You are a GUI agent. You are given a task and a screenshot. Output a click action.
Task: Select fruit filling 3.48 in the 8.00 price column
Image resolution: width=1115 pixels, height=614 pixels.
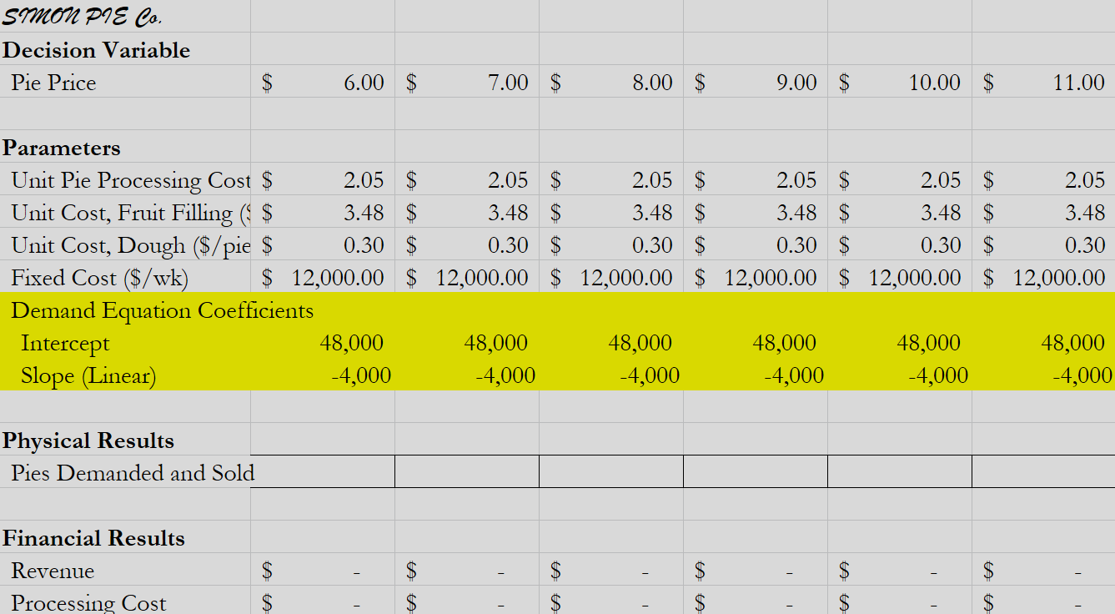point(611,213)
